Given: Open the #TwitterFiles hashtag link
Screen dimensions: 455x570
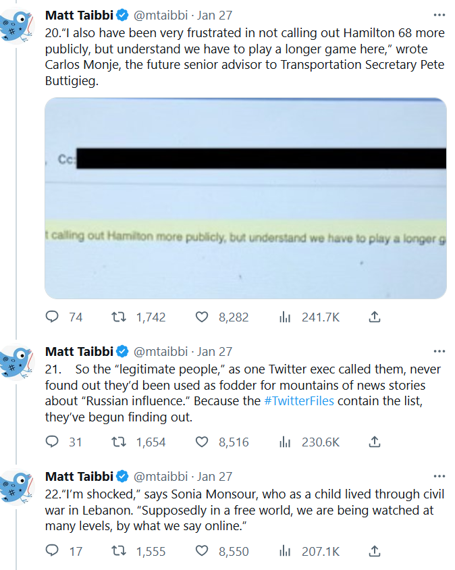Looking at the screenshot, I should click(x=298, y=401).
